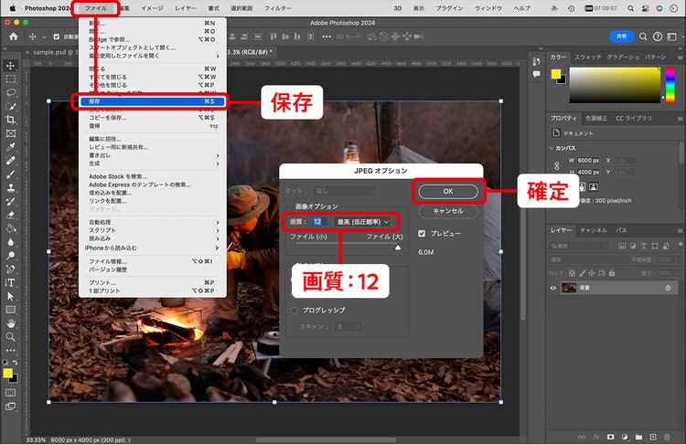Select the Clone Stamp tool
Screen dimensions: 686x444
pos(10,187)
